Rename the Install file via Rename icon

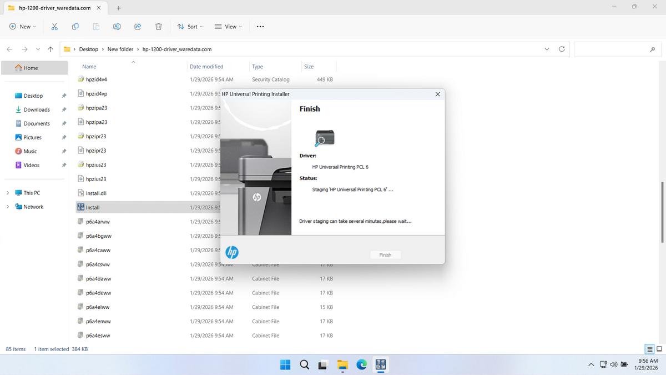coord(117,26)
